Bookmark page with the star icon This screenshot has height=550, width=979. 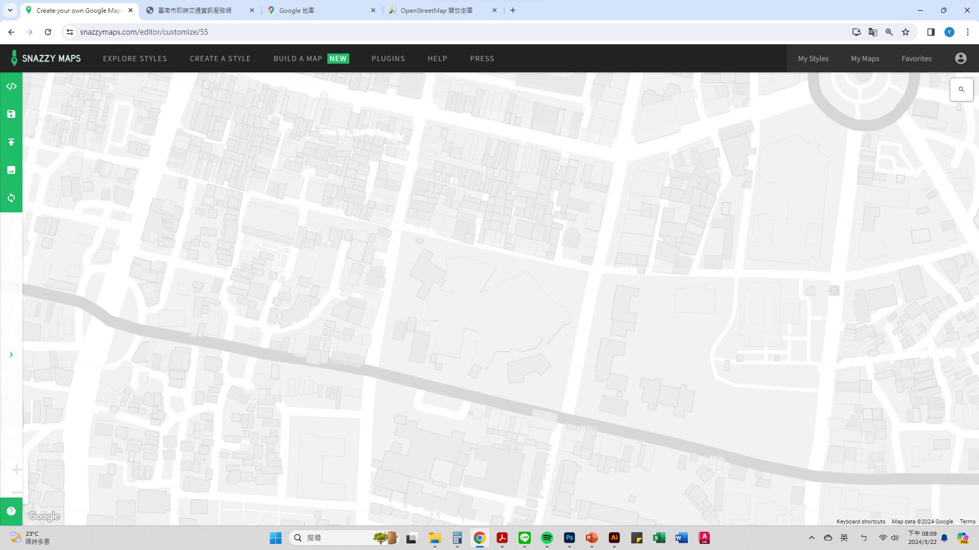pyautogui.click(x=905, y=32)
